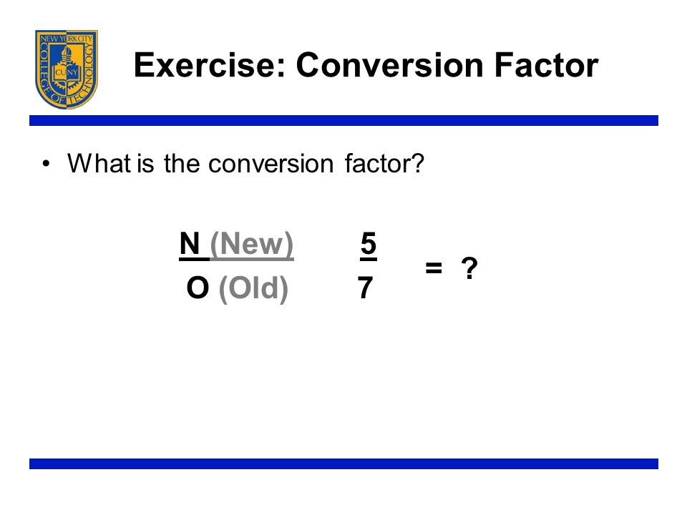Click the underlined number 5

[x=369, y=244]
